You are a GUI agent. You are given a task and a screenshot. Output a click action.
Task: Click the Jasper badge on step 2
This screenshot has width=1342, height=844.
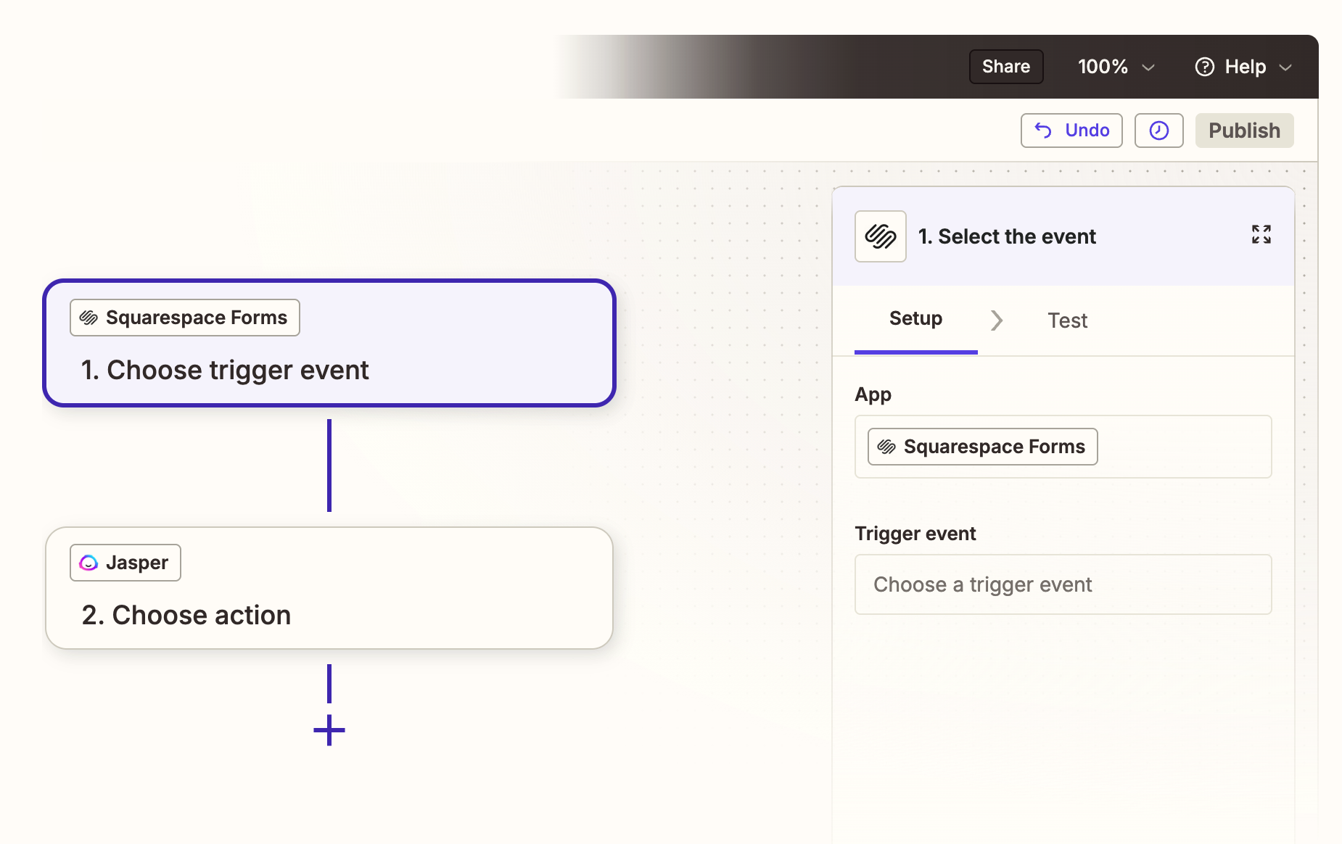point(125,563)
